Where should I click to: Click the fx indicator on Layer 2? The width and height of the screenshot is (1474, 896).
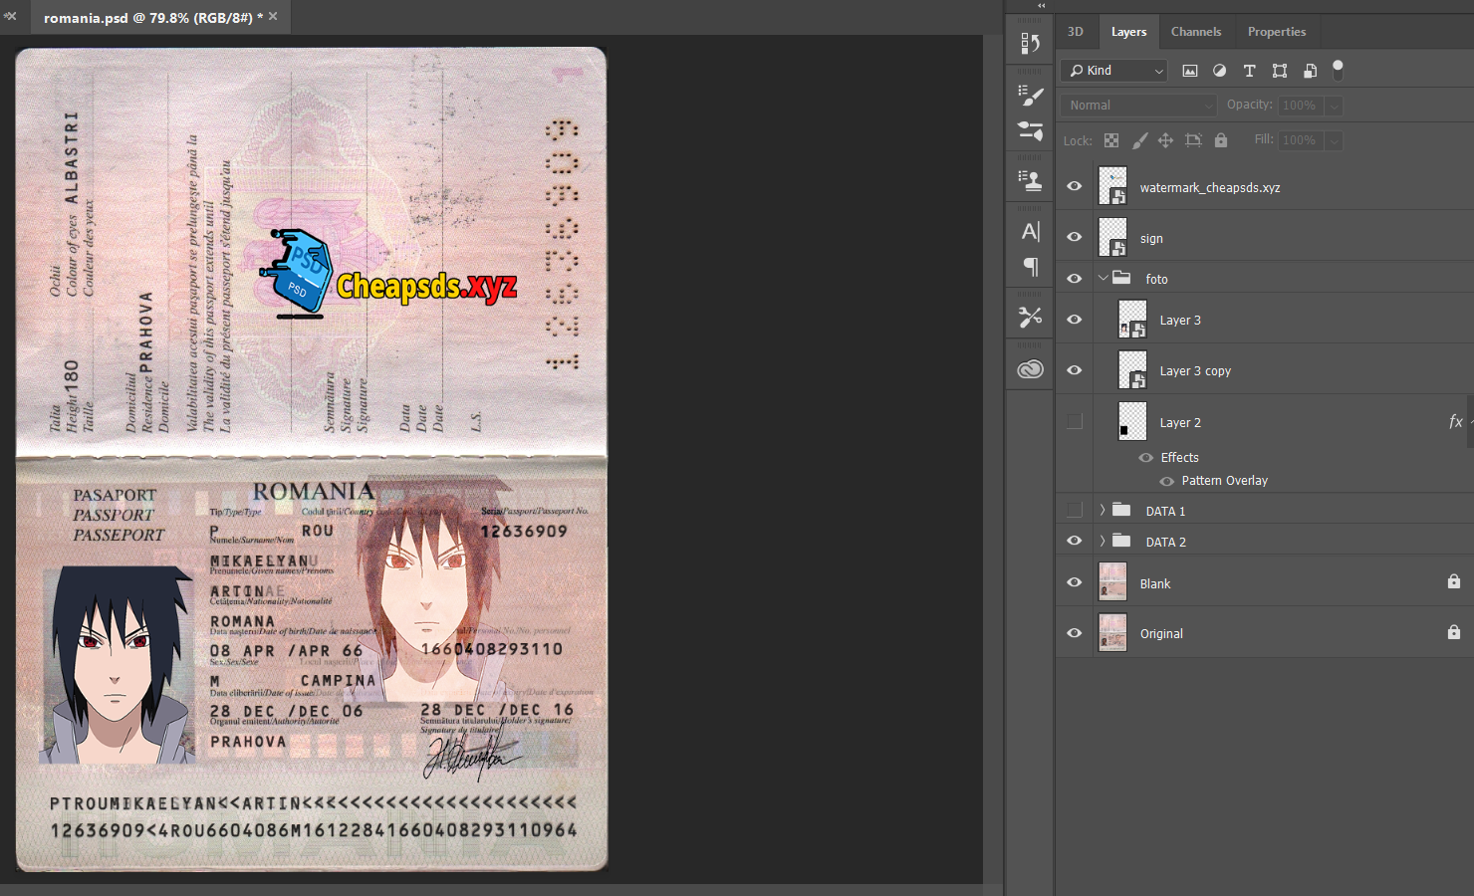1455,422
